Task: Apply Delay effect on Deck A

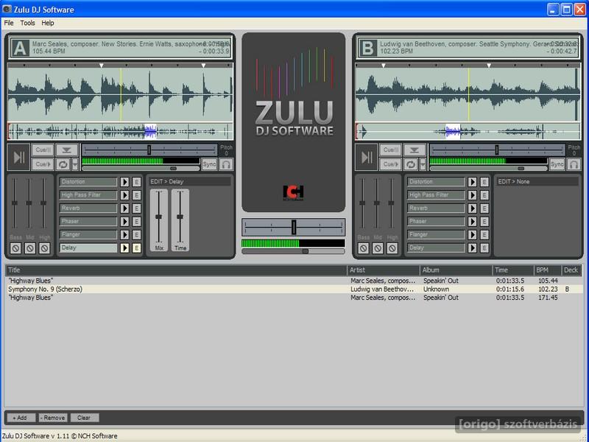Action: (124, 248)
